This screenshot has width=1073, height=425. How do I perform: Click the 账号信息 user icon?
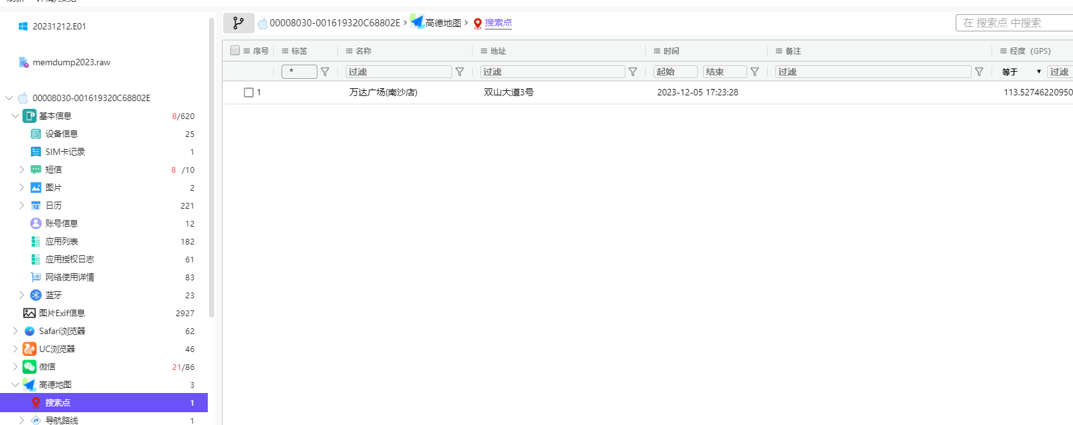(x=36, y=223)
